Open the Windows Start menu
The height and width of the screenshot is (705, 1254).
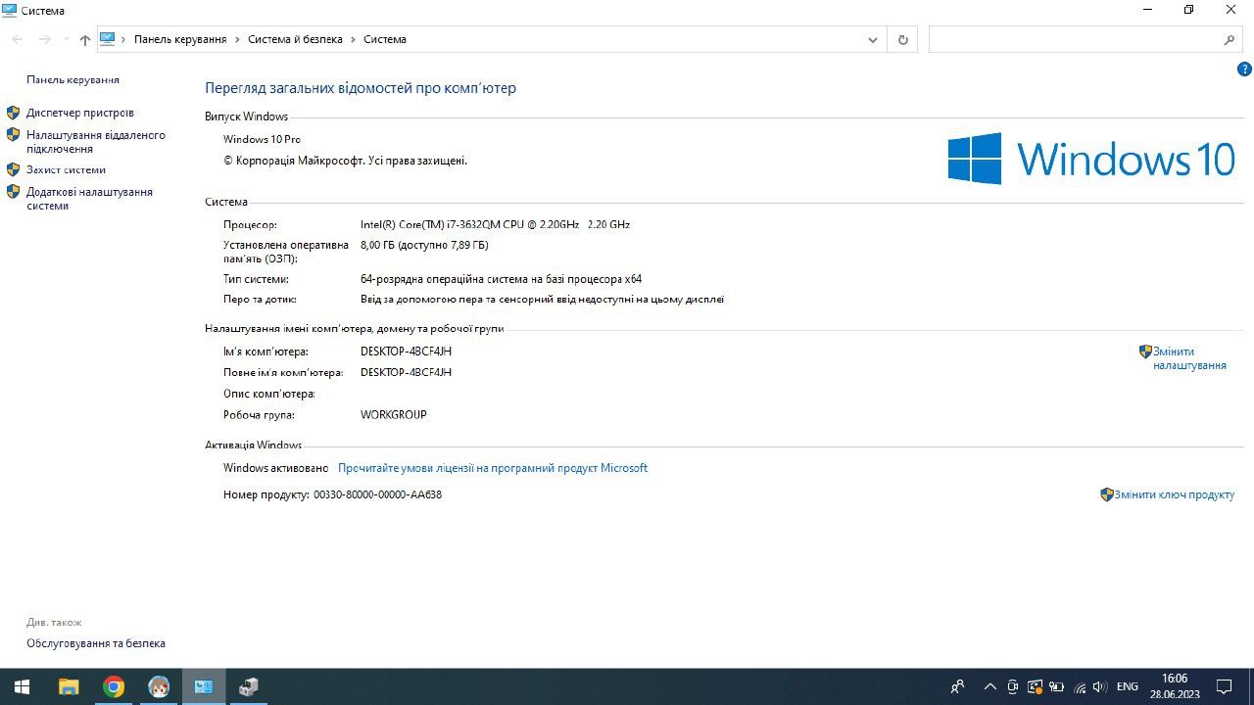tap(22, 686)
